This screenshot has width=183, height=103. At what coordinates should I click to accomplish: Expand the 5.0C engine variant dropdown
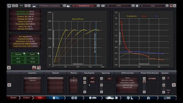tap(167, 6)
